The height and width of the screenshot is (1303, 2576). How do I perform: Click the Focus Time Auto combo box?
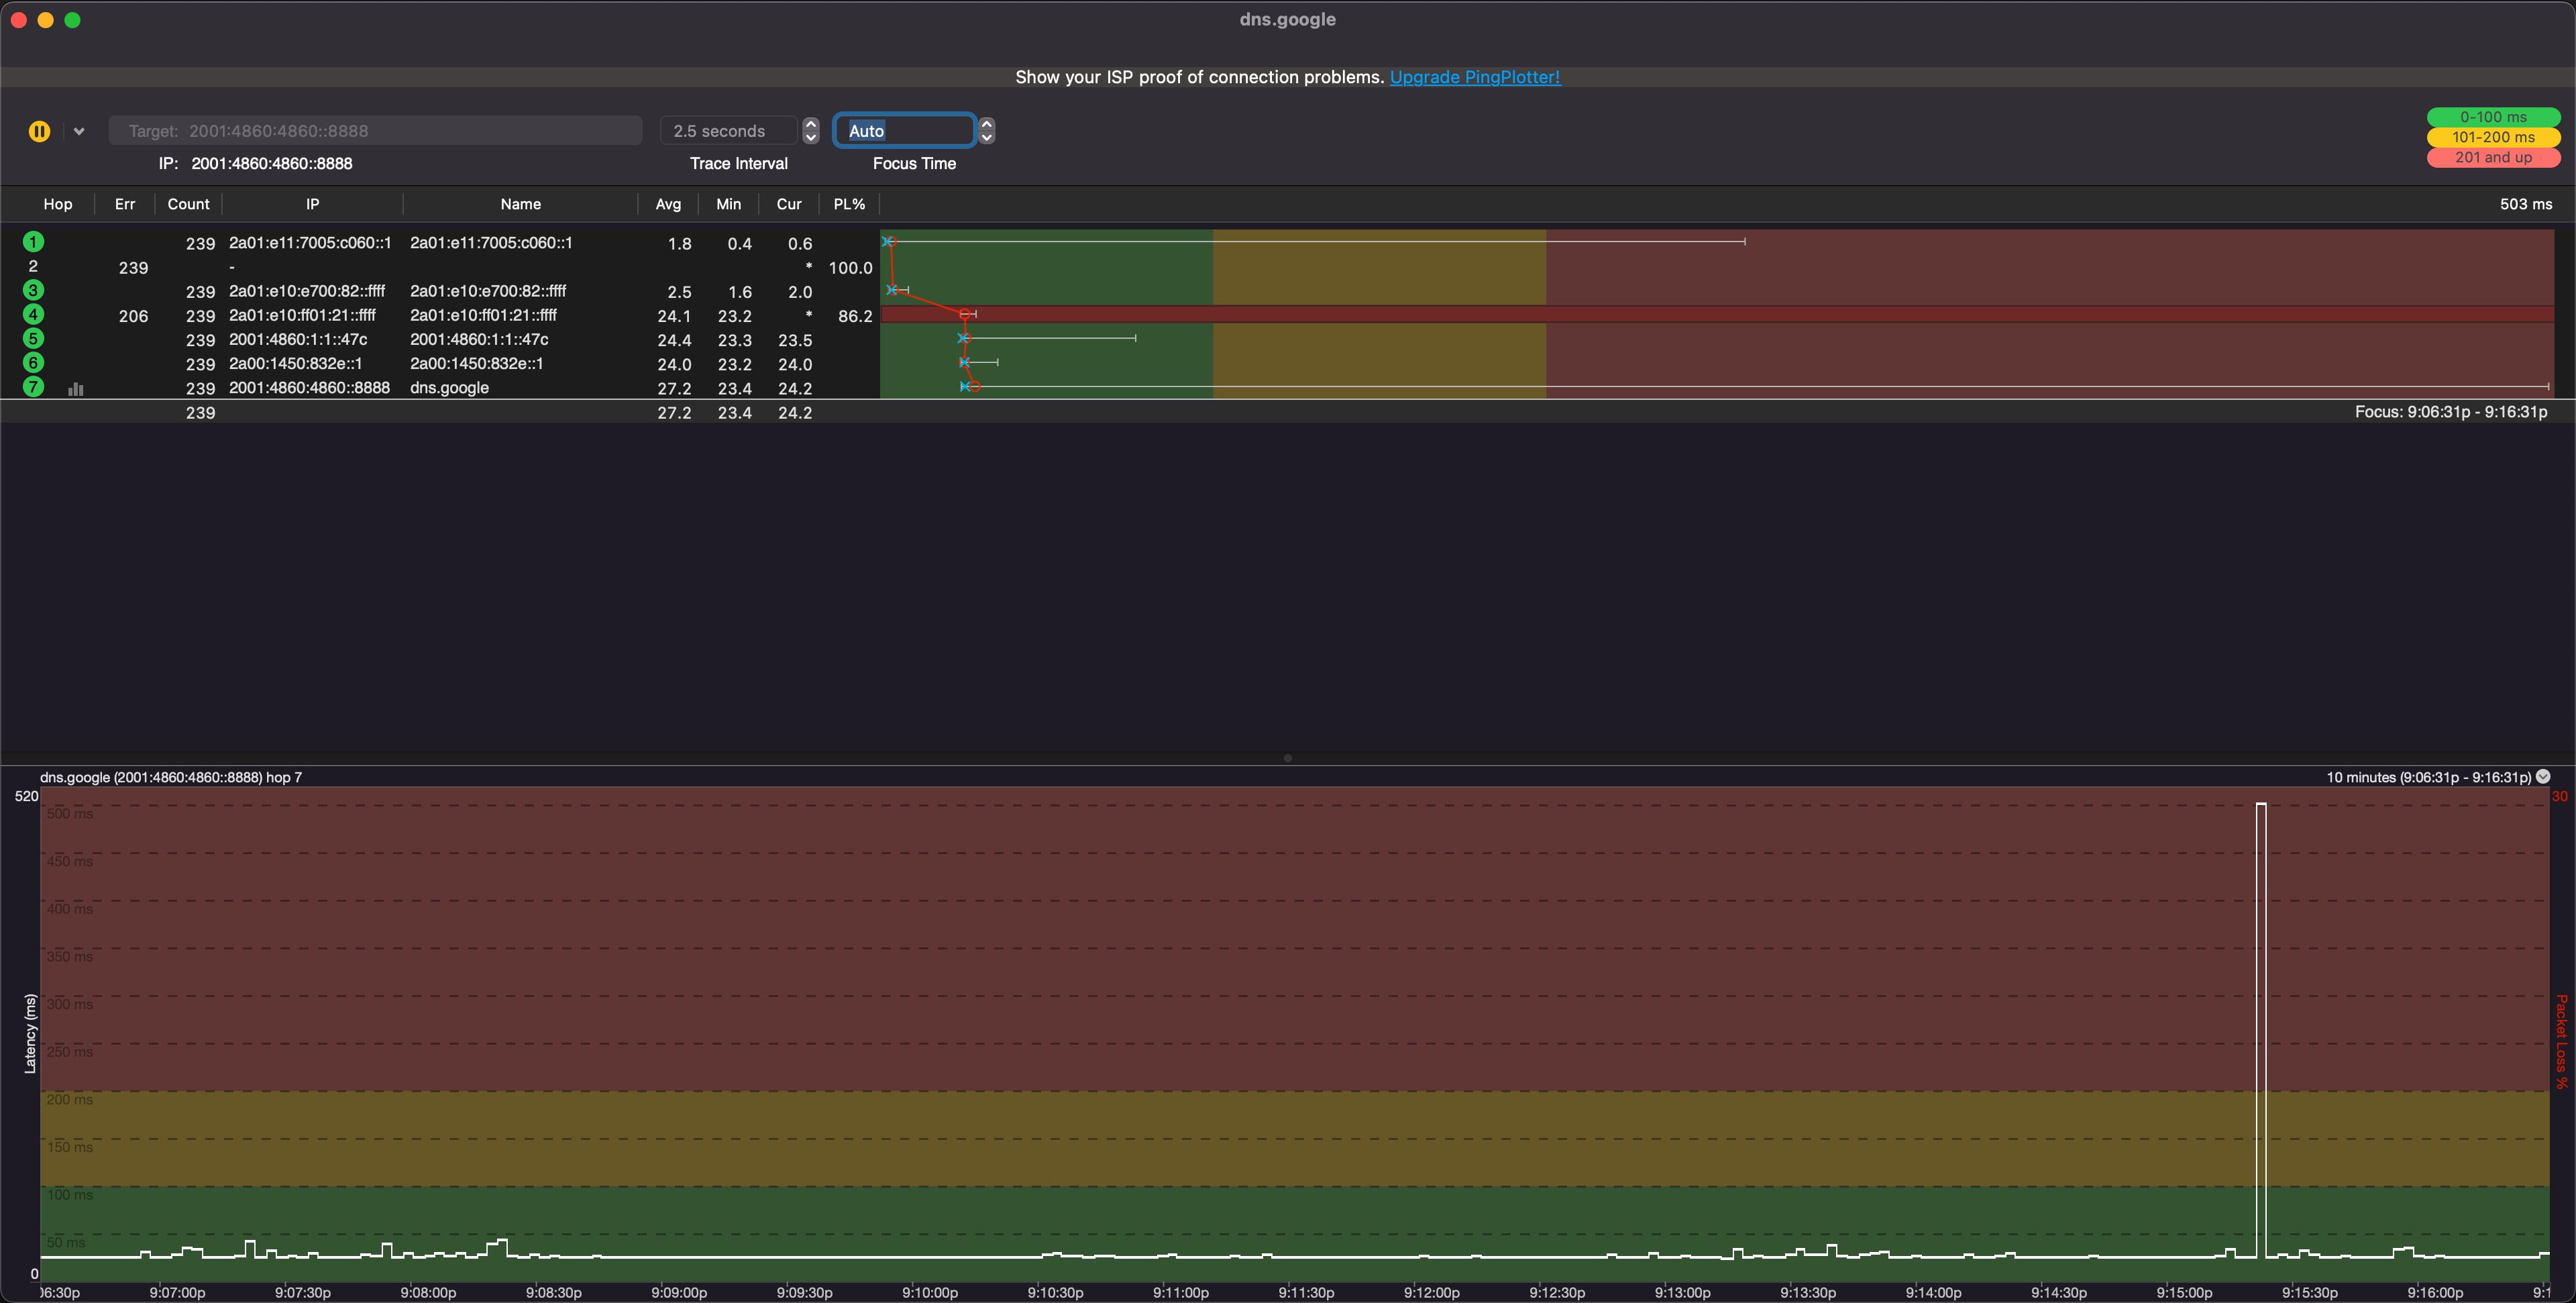click(x=904, y=131)
